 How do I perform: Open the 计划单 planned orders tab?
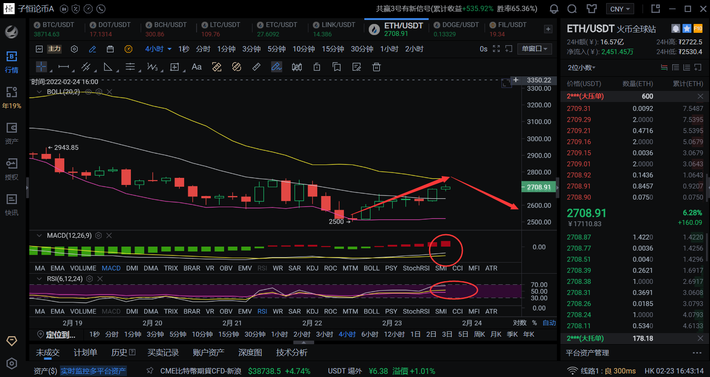85,353
